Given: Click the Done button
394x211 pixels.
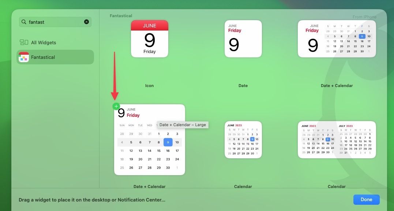Looking at the screenshot, I should pyautogui.click(x=366, y=199).
